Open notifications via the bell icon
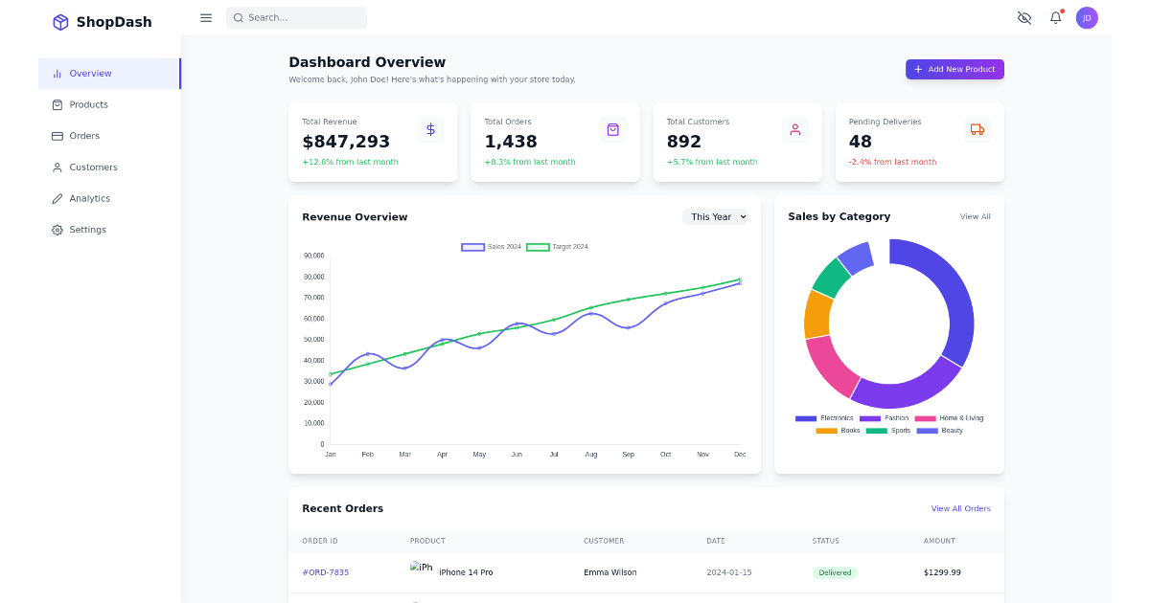The image size is (1150, 603). [x=1055, y=17]
